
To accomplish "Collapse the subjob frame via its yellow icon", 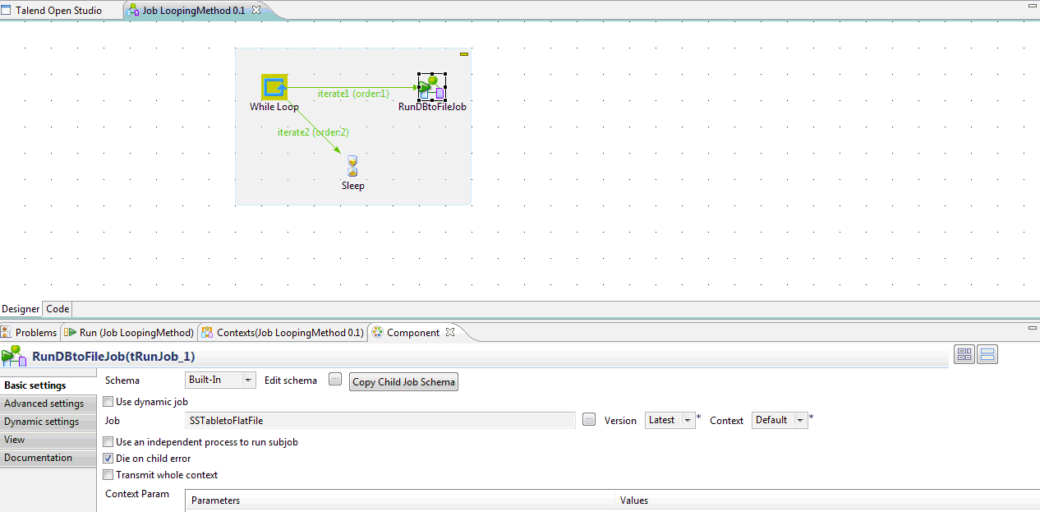I will tap(463, 53).
